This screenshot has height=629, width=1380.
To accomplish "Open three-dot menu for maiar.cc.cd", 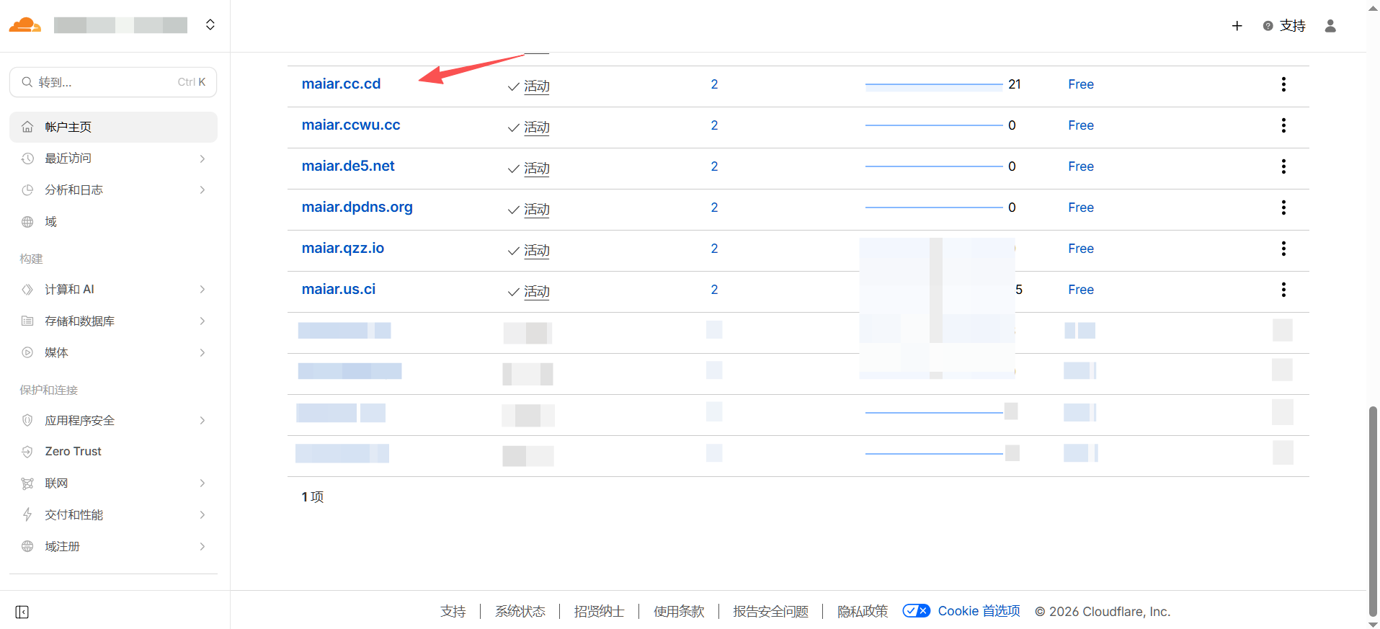I will [x=1283, y=84].
